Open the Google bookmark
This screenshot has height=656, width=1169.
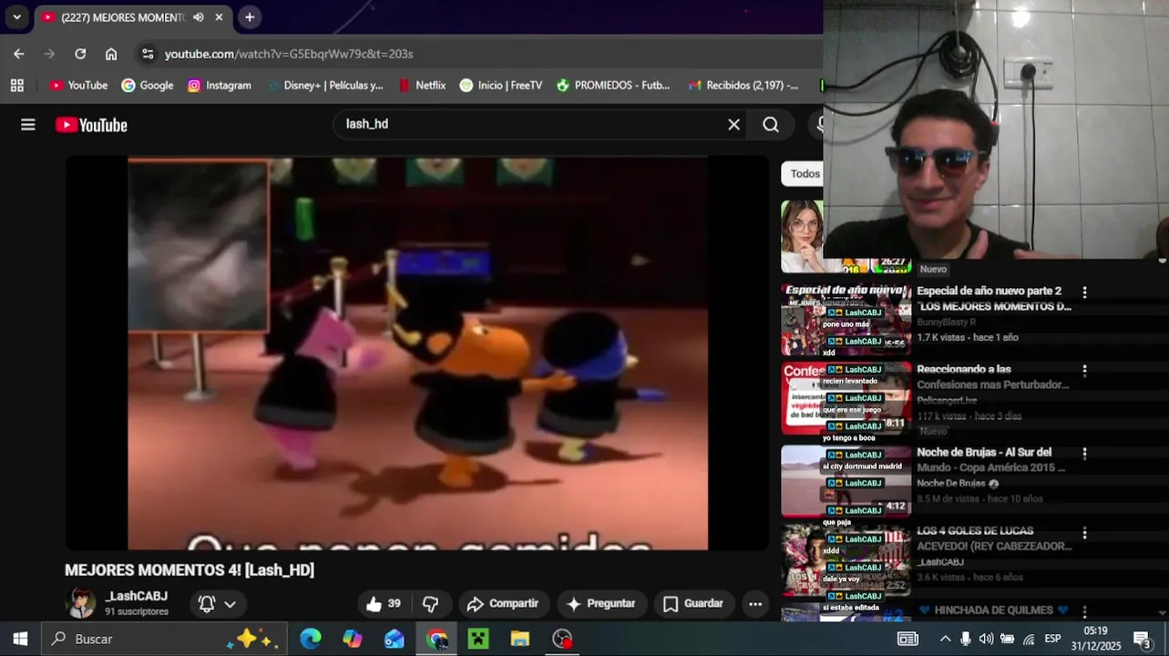pos(148,85)
